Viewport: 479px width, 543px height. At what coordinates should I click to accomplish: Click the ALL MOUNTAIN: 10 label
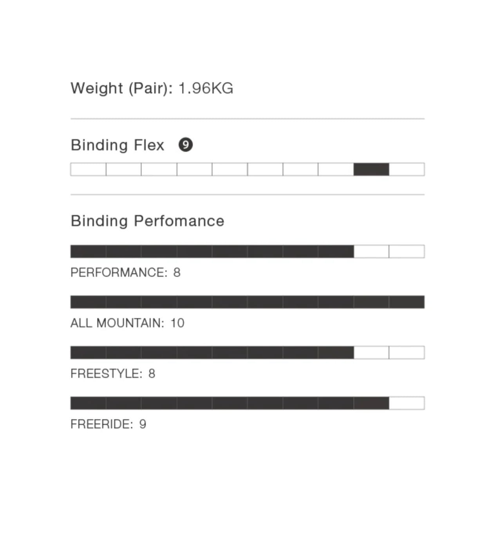(127, 323)
